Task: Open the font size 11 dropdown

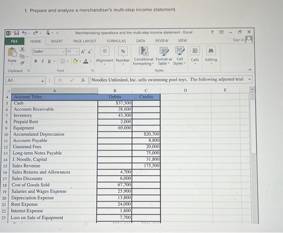Action: pyautogui.click(x=77, y=52)
